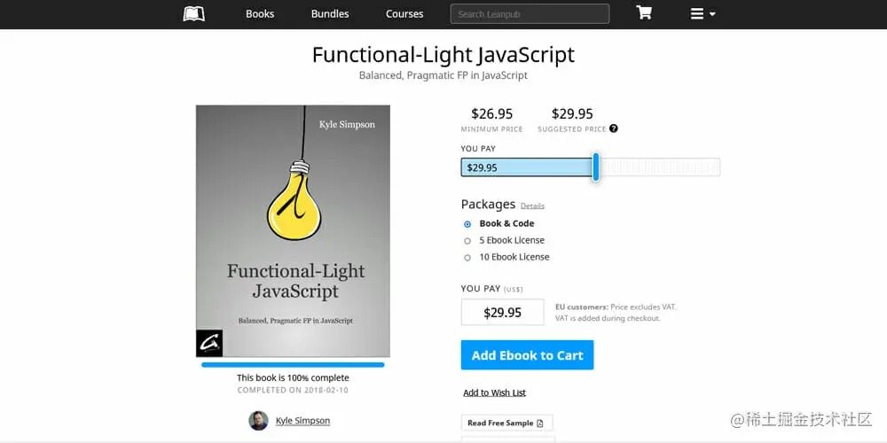Go to the Books menu
This screenshot has height=443, width=887.
(x=260, y=14)
